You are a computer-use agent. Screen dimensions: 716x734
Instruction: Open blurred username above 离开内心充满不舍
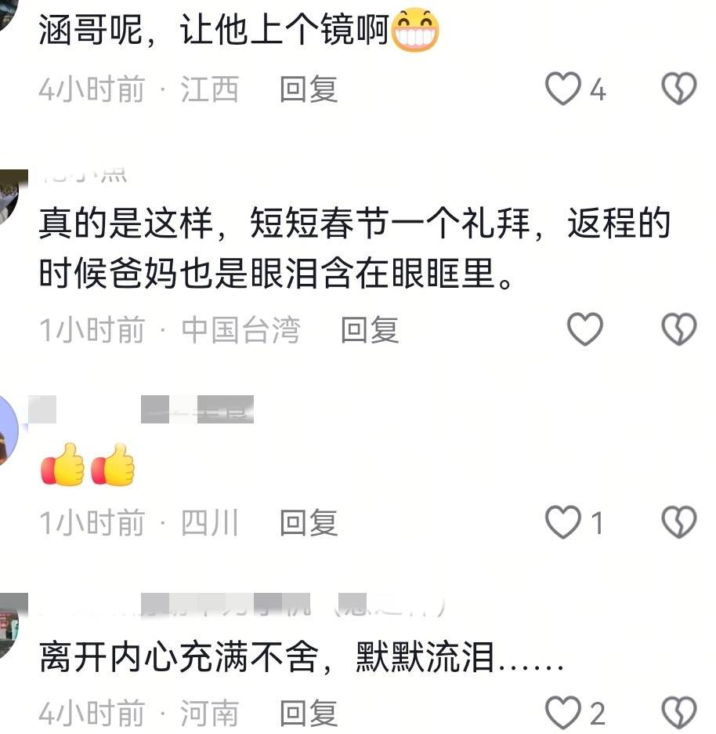tap(240, 605)
